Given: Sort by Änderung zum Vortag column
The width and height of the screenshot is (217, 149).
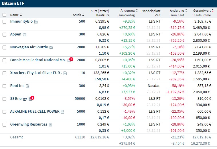Looking at the screenshot, I should (137, 11).
